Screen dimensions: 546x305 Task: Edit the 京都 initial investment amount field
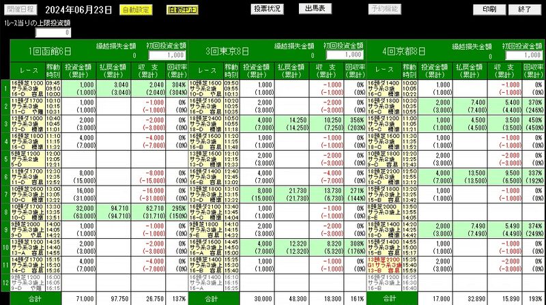click(523, 55)
